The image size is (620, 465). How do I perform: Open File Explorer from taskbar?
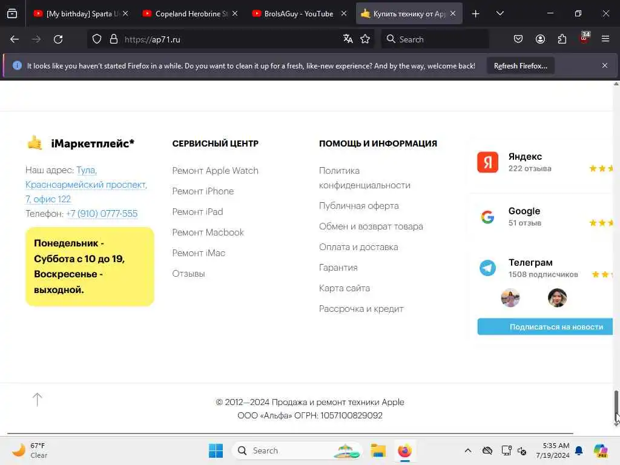[378, 450]
